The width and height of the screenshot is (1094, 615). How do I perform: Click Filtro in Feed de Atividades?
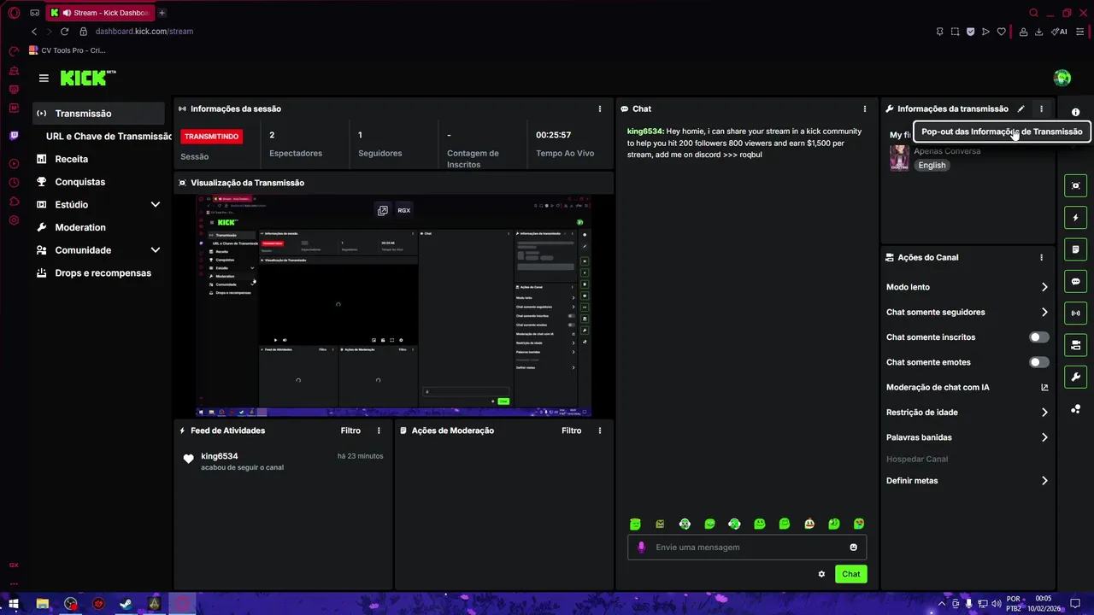coord(350,430)
